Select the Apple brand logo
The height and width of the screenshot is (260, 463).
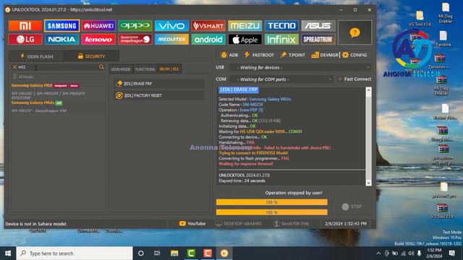(245, 39)
